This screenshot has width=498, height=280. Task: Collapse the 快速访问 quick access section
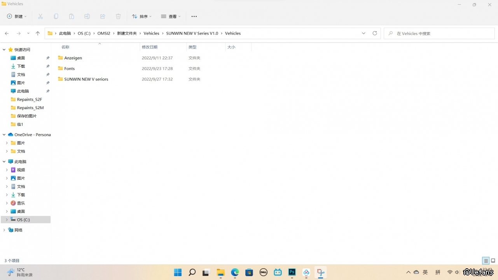[x=4, y=50]
